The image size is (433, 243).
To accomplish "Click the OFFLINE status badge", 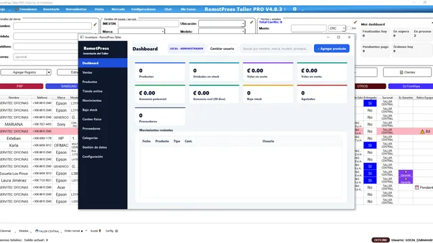I will [380, 240].
